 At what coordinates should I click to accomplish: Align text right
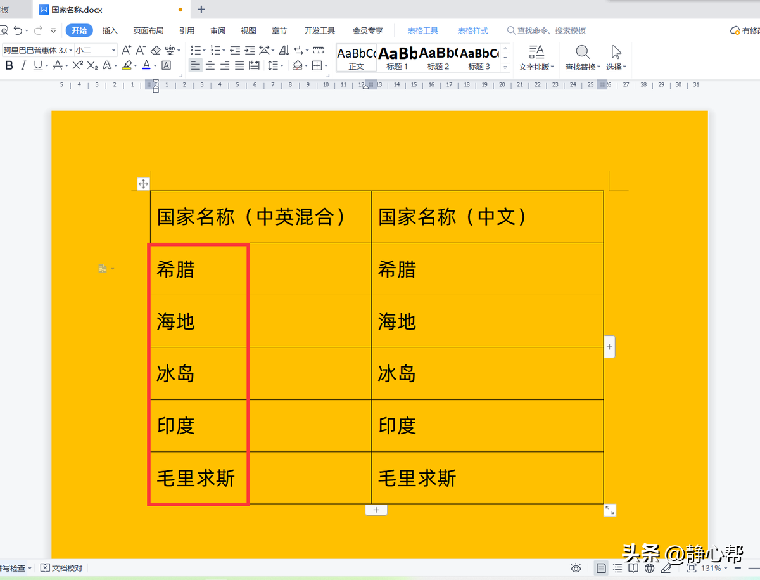tap(225, 65)
